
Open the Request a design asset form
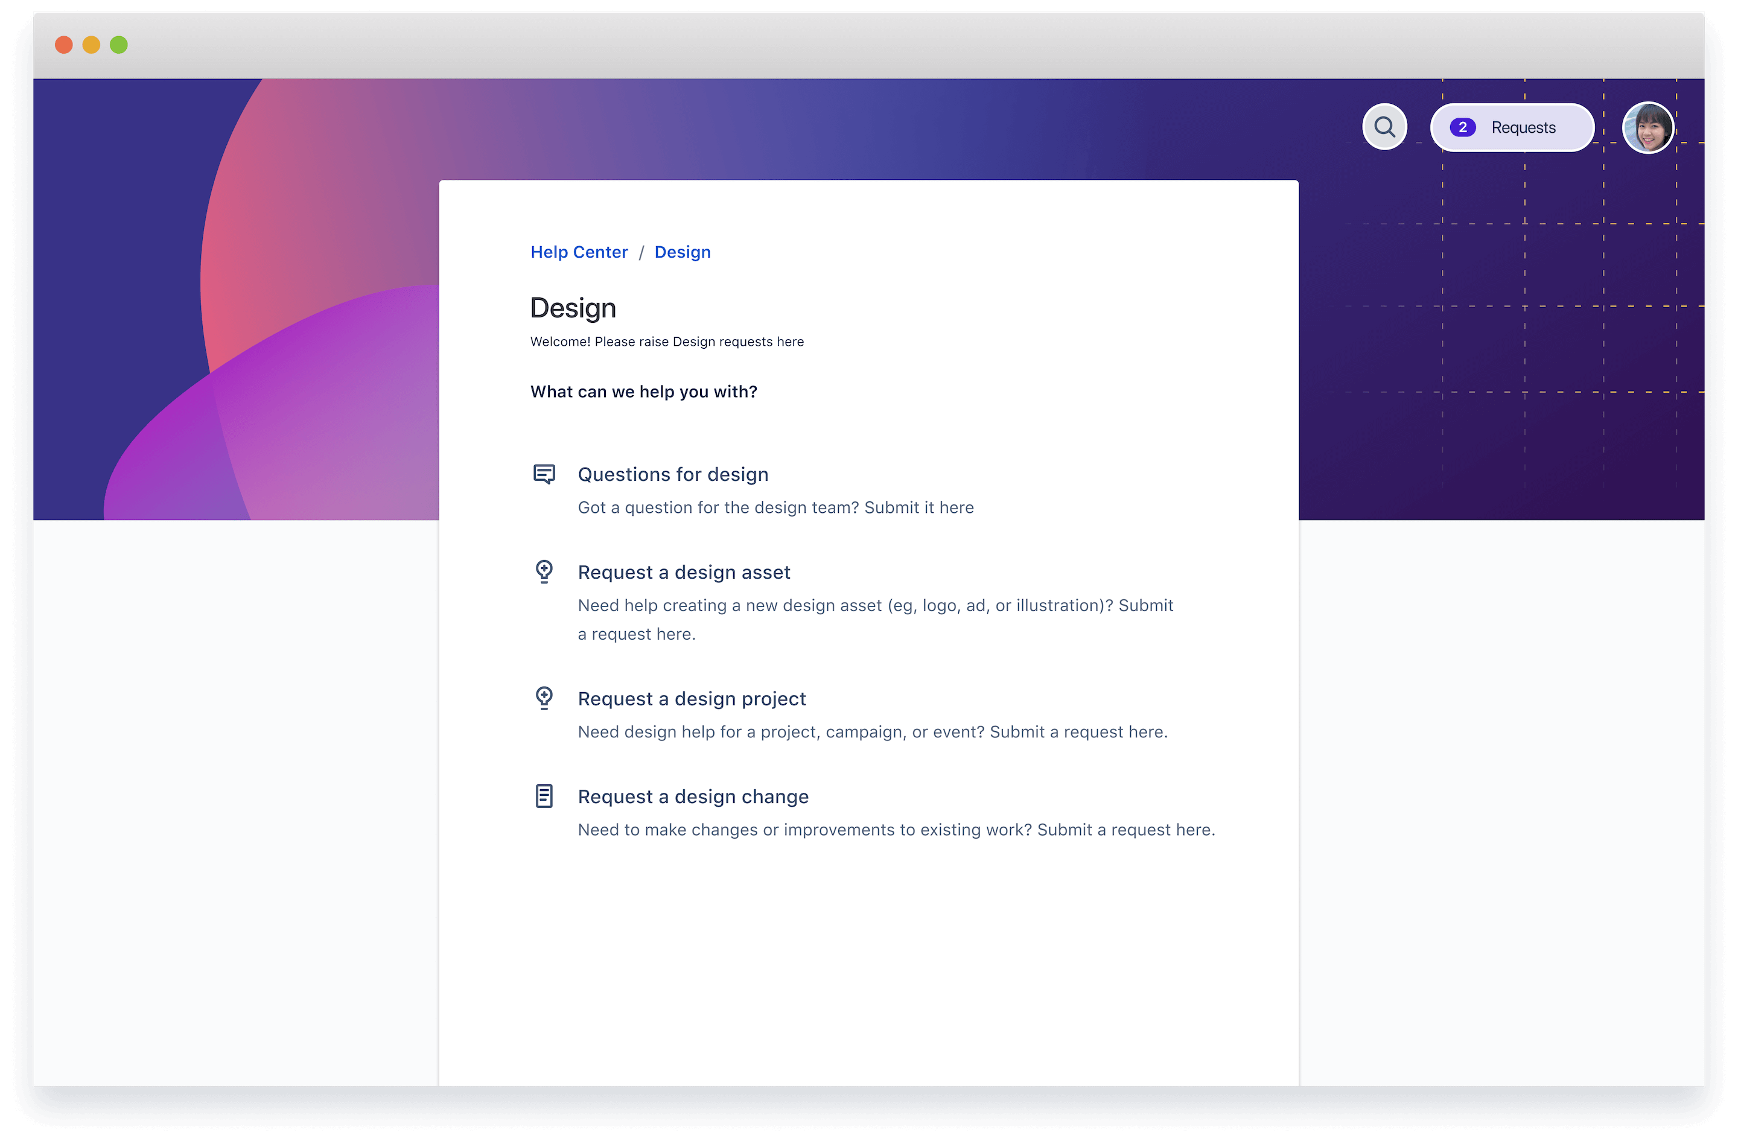[684, 571]
